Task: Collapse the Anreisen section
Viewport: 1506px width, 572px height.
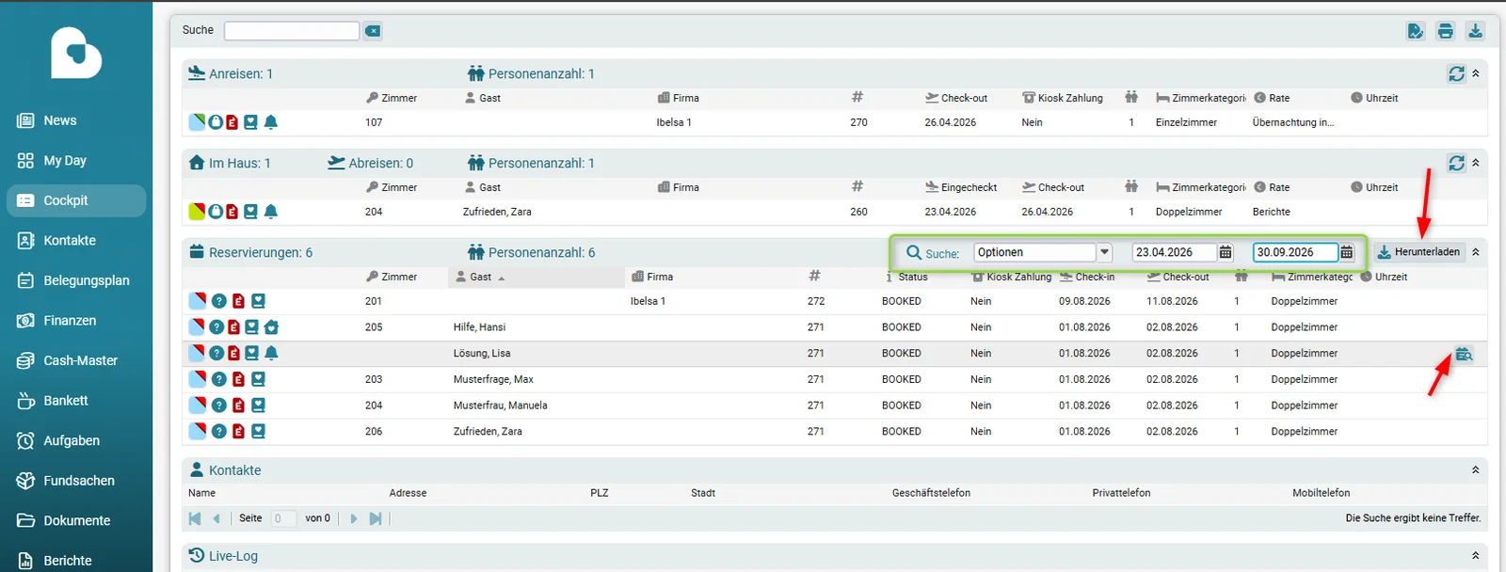Action: click(1476, 73)
